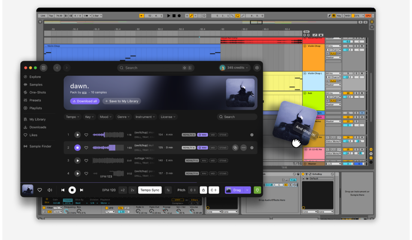Image resolution: width=412 pixels, height=240 pixels.
Task: Go to One-Shots in the sidebar
Action: tap(37, 93)
